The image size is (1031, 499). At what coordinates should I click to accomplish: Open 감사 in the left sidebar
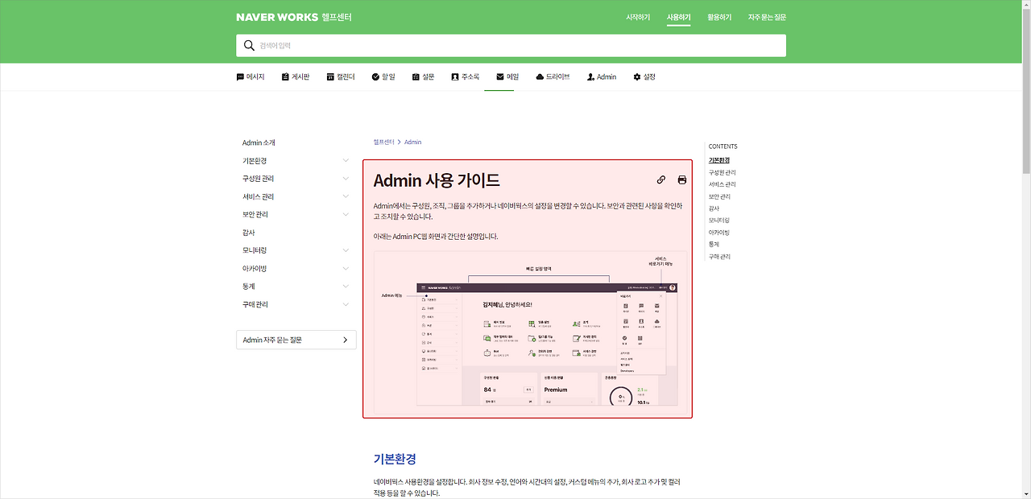coord(249,233)
